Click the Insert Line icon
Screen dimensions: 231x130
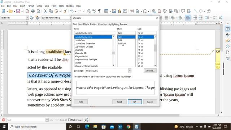(196, 11)
